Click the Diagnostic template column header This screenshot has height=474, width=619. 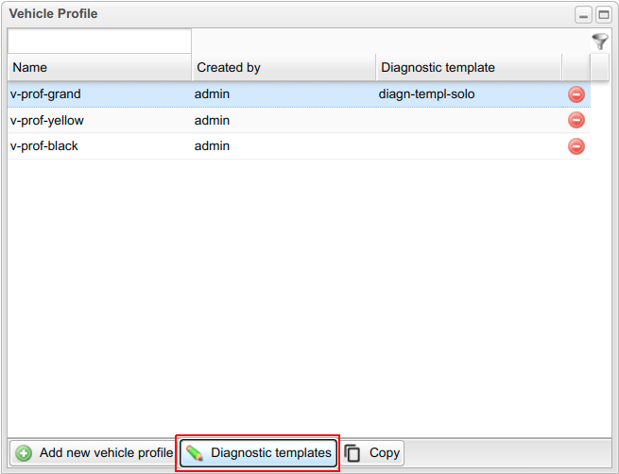[x=468, y=68]
